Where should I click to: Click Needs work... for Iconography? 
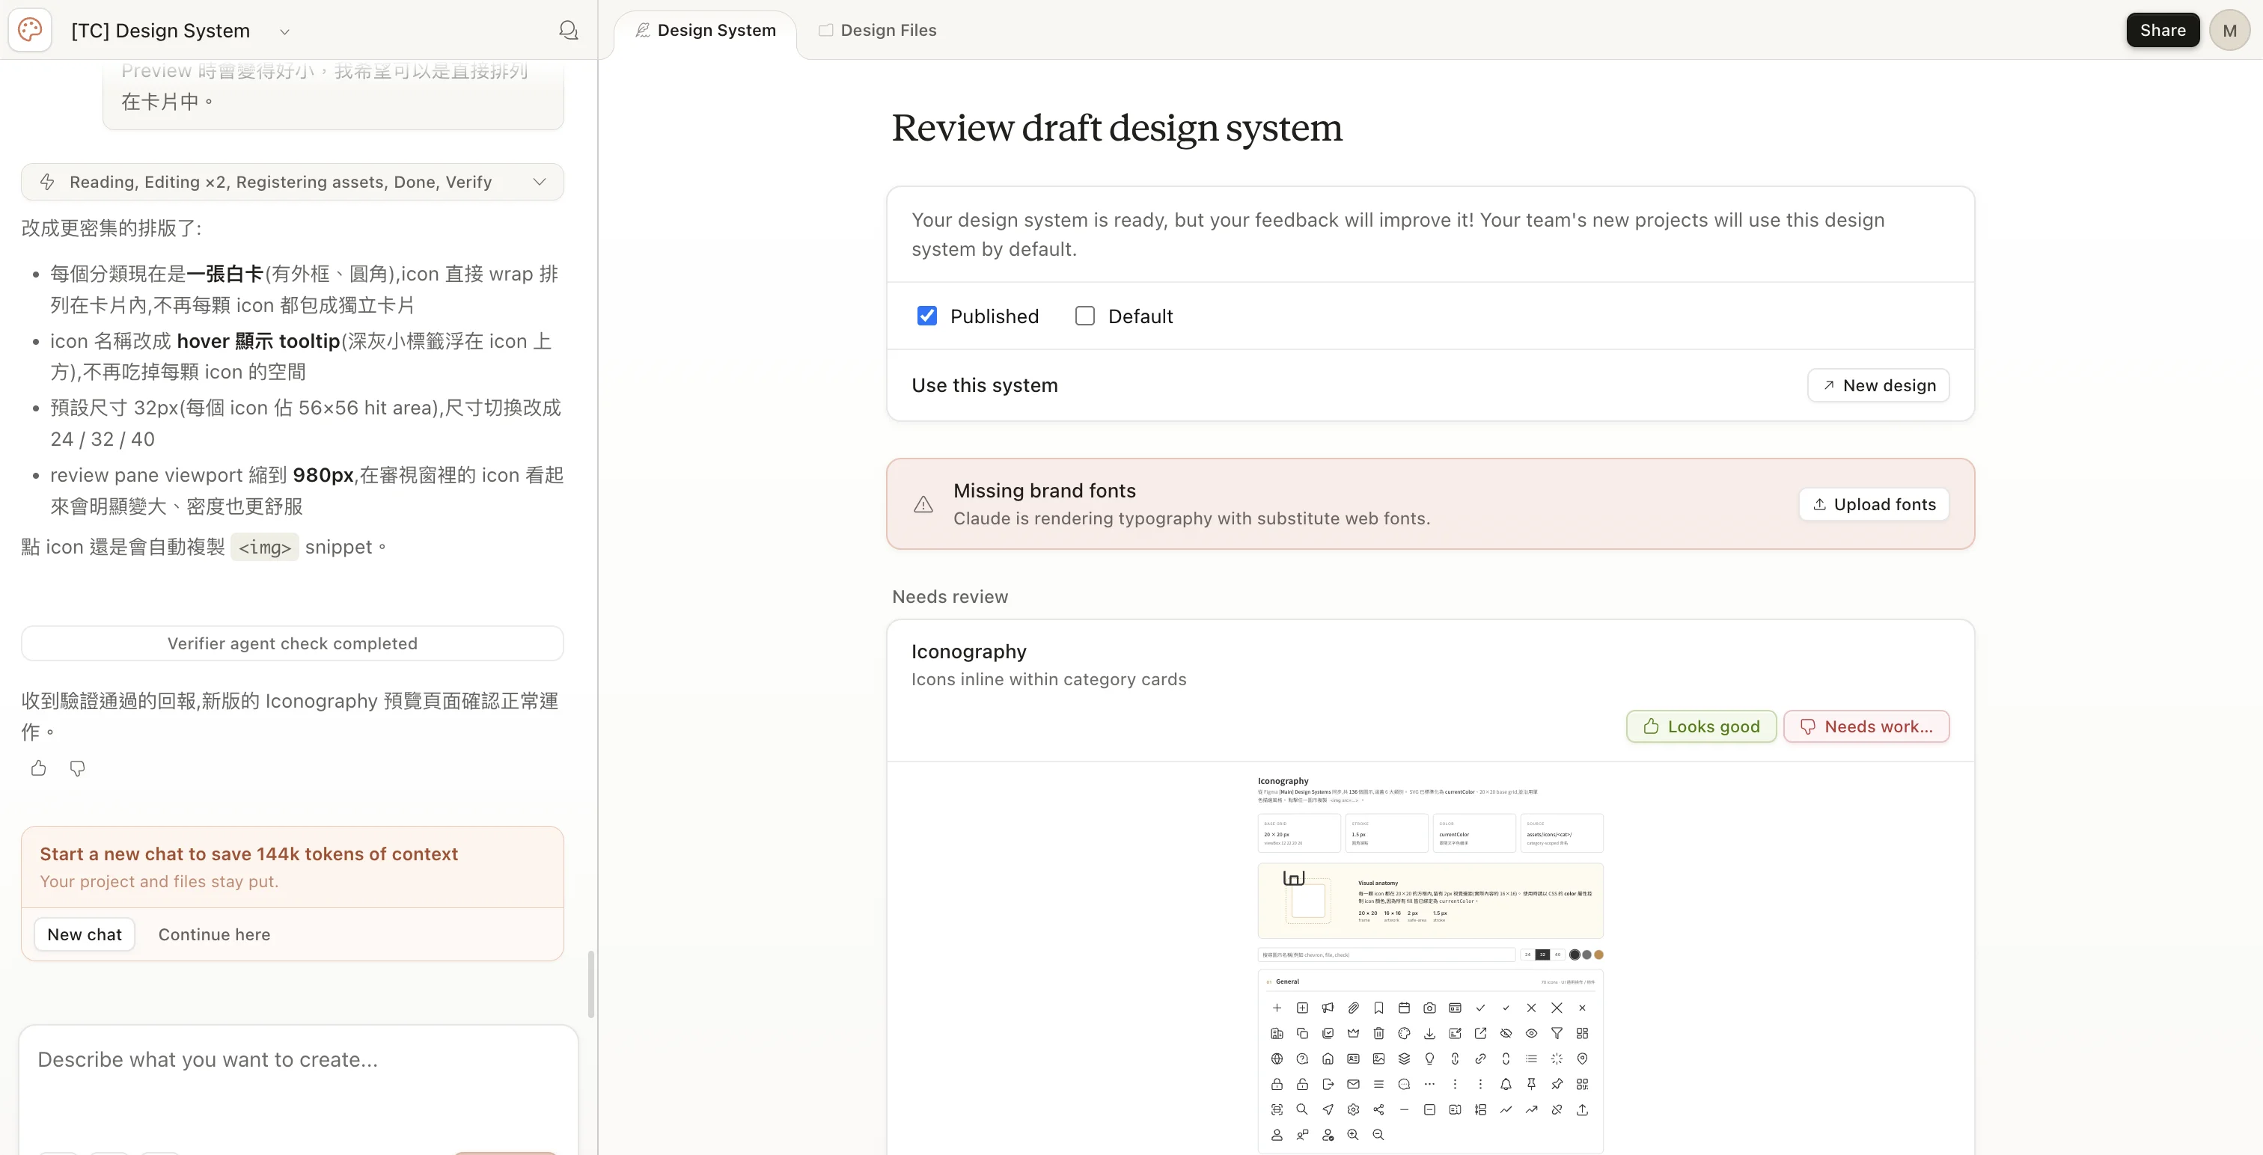1866,726
